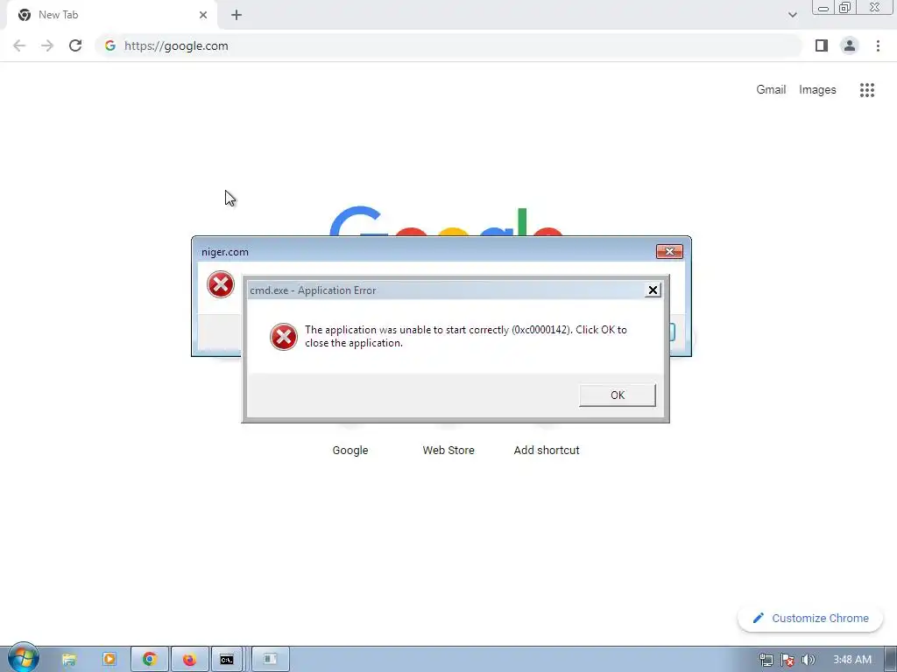Click the error icon in niger.com dialog
The height and width of the screenshot is (672, 897).
click(x=220, y=284)
